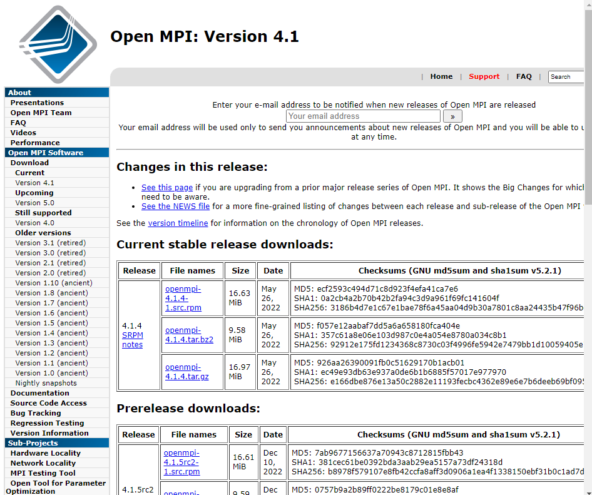Click the Current stable release downloads heading

(225, 245)
